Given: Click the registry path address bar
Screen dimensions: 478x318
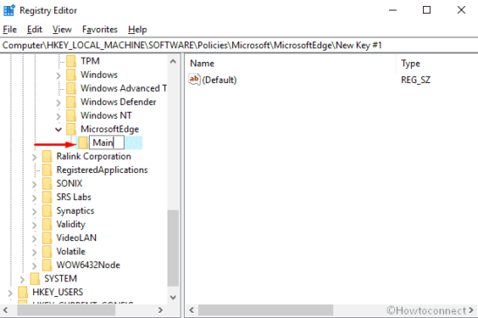Looking at the screenshot, I should 239,45.
